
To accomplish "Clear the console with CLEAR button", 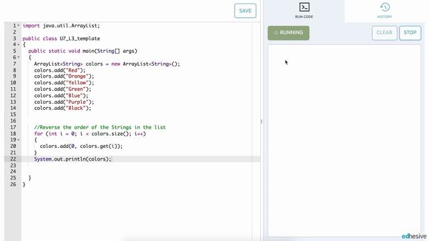I will [384, 33].
